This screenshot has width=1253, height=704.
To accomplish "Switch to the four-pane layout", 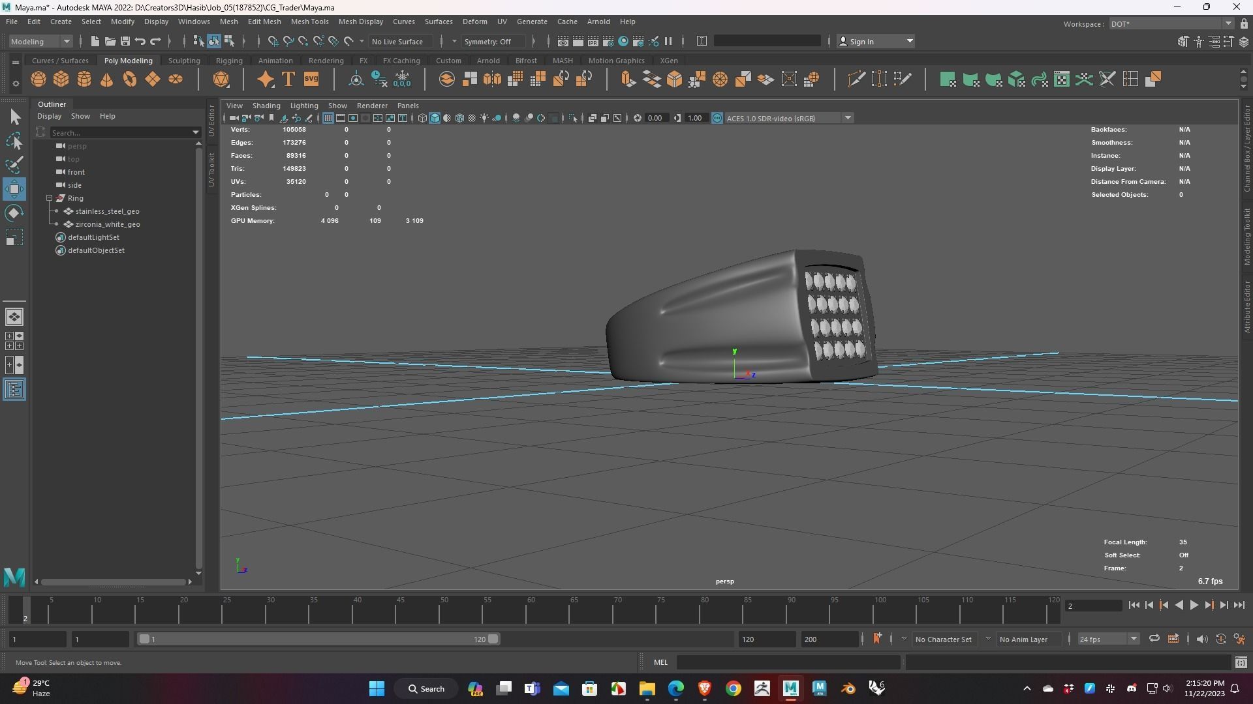I will [14, 341].
